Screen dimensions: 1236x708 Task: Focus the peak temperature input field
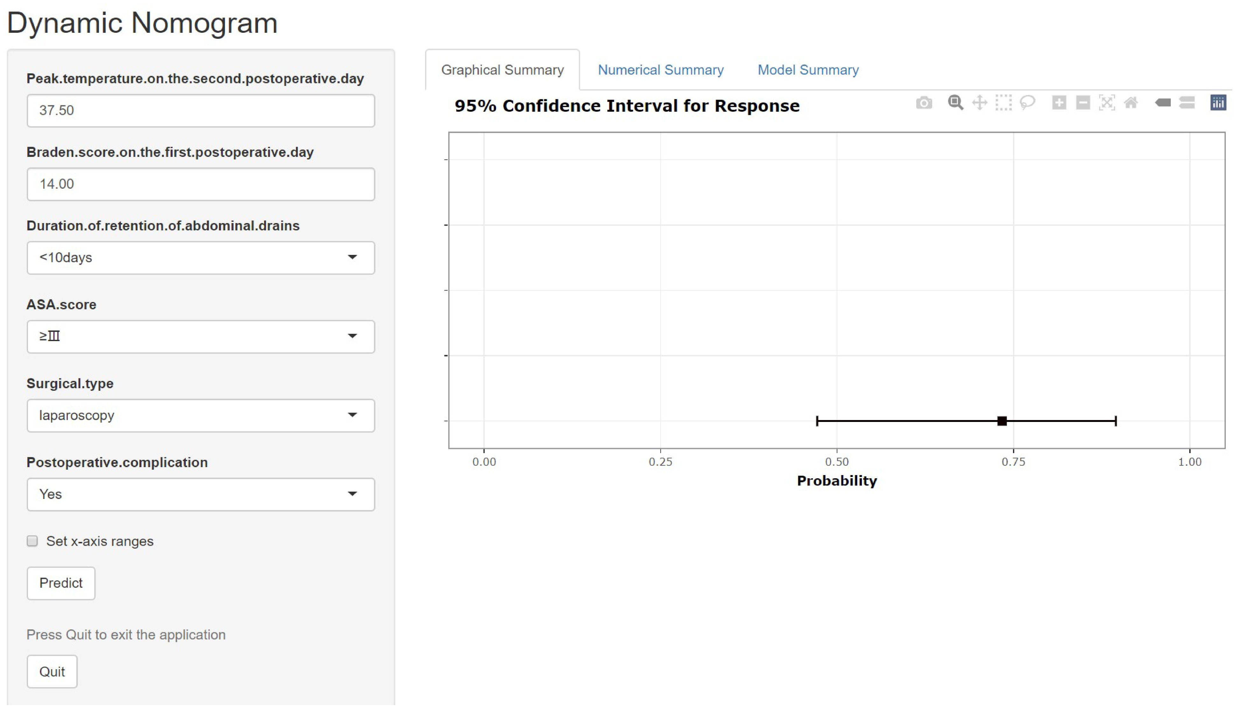pos(201,111)
